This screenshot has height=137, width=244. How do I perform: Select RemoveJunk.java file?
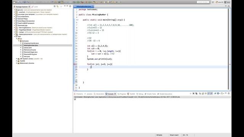(x=30, y=50)
